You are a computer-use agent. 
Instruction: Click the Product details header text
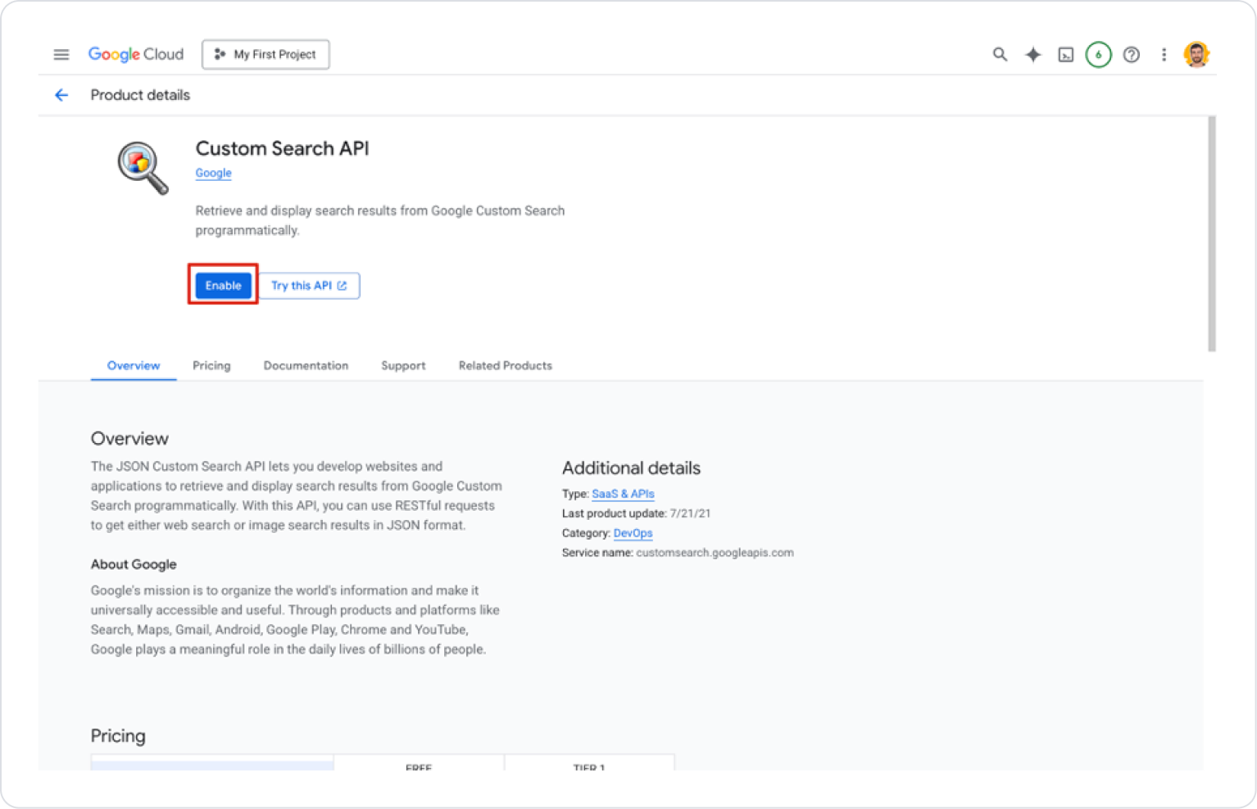[x=140, y=95]
